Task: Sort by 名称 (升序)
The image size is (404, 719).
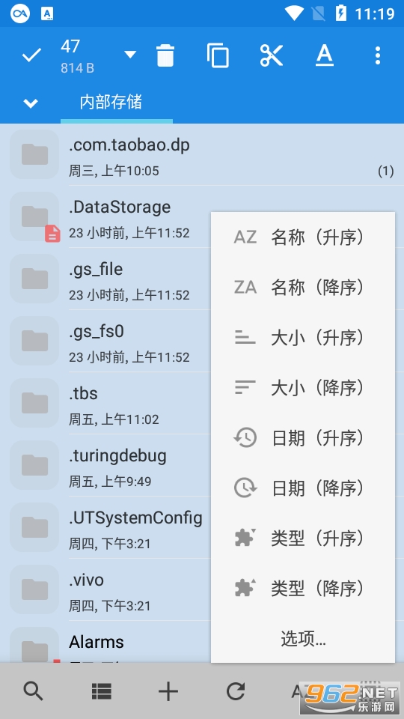Action: tap(303, 237)
